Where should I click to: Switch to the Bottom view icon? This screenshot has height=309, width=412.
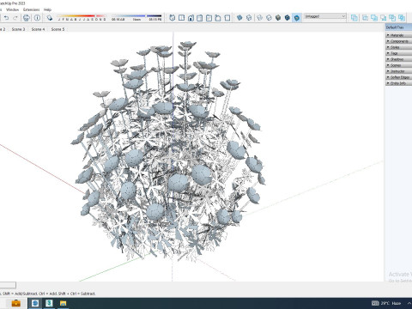pos(227,18)
